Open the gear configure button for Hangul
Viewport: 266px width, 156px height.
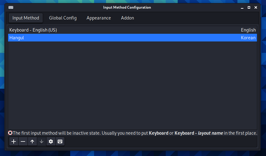[x=51, y=142]
